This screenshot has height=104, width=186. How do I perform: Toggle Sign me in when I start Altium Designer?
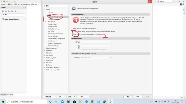81,50
